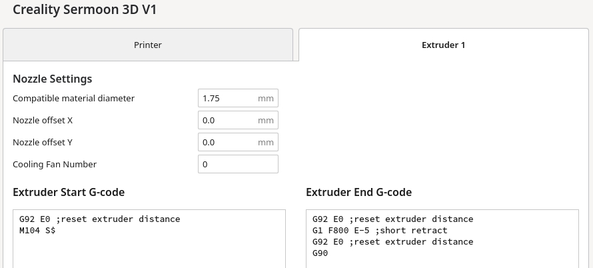Focus the Nozzle offset Y field
593x268 pixels.
[227, 143]
